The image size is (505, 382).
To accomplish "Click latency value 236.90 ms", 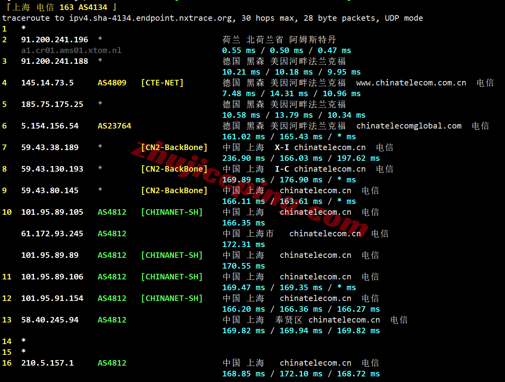I will (244, 158).
